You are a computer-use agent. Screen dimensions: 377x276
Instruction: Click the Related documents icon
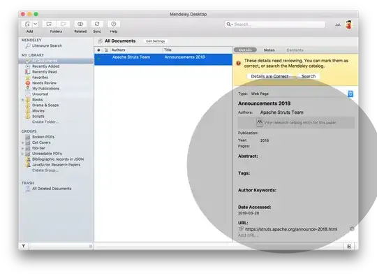80,24
